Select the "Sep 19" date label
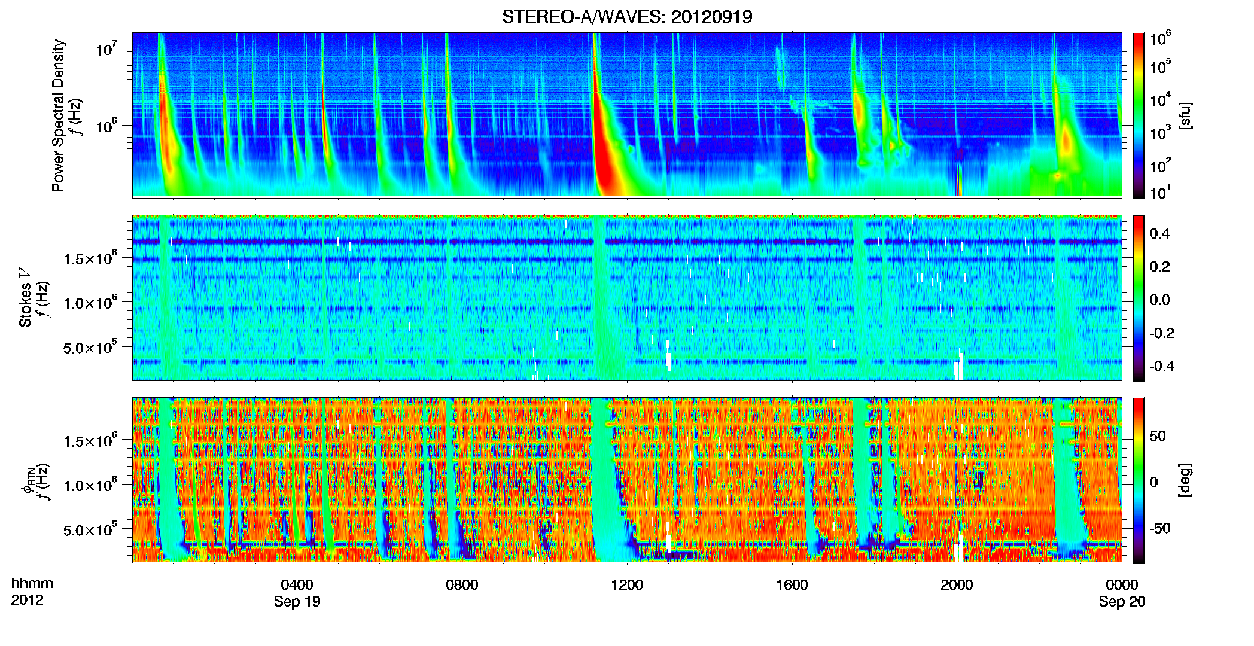Image resolution: width=1254 pixels, height=646 pixels. click(297, 602)
